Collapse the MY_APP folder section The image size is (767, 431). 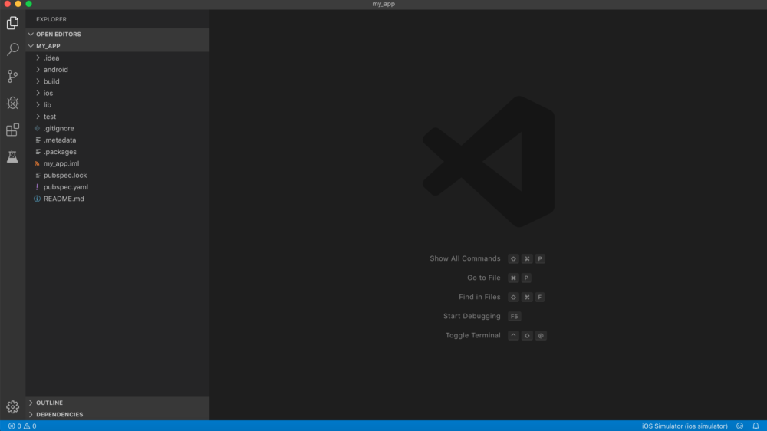[117, 46]
